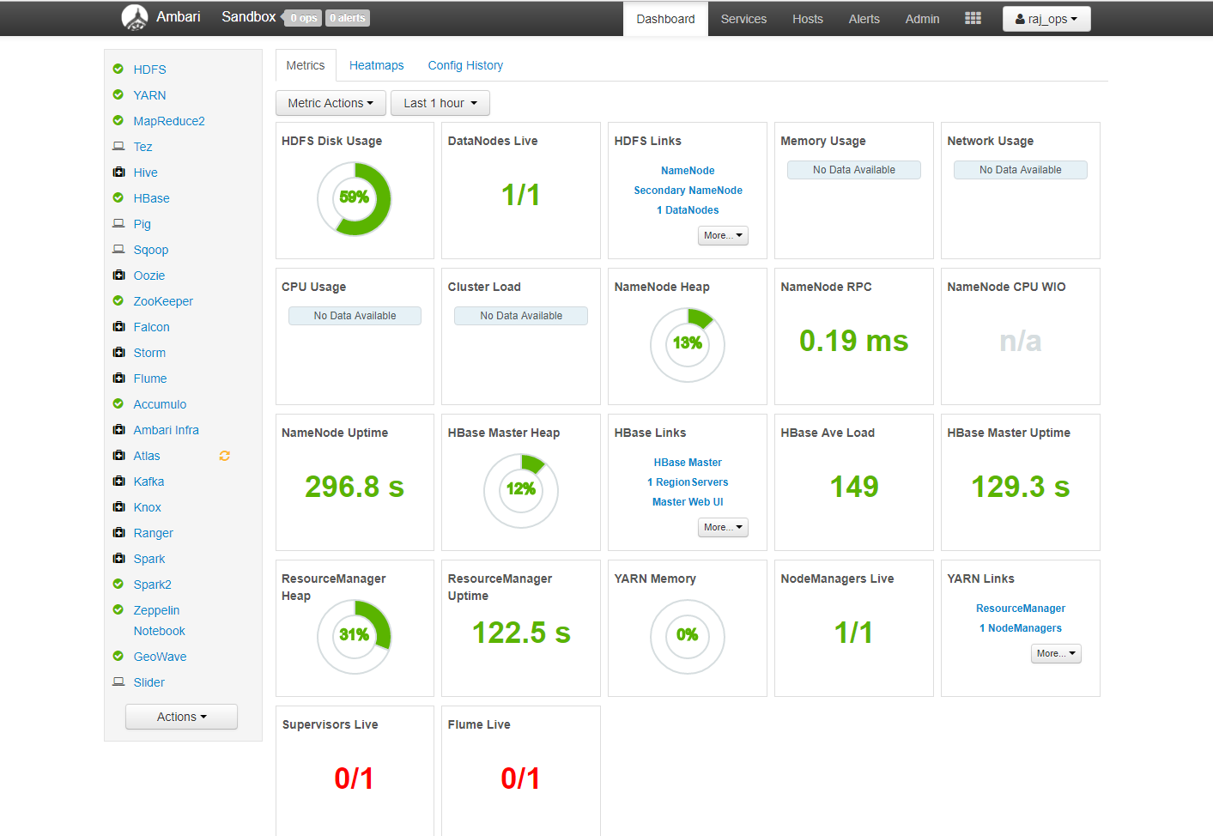1213x836 pixels.
Task: Click the green check icon beside Accumulo
Action: 118,403
